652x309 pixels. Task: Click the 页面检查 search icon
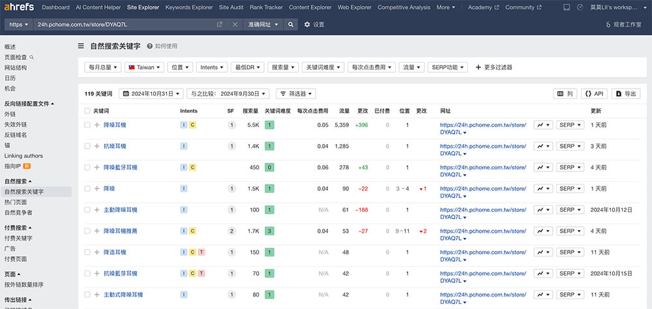pos(31,57)
